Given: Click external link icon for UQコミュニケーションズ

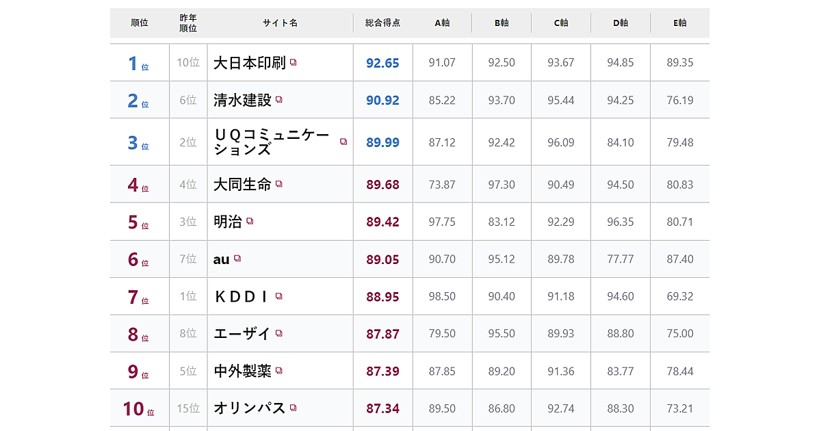Looking at the screenshot, I should click(x=343, y=142).
